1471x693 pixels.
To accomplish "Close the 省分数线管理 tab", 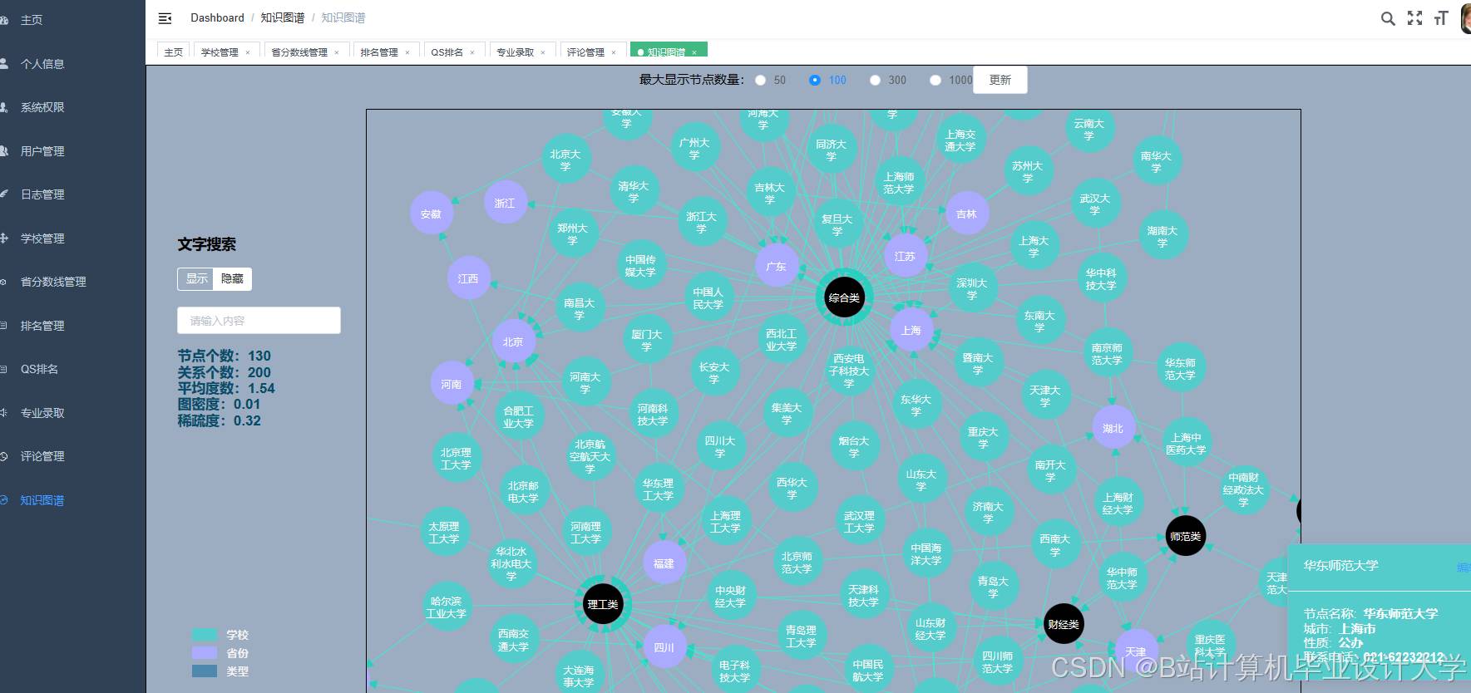I will click(337, 52).
